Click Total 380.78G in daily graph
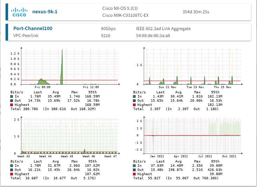 tap(24, 109)
